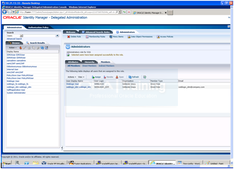Click the search go arrow button

[x=57, y=35]
